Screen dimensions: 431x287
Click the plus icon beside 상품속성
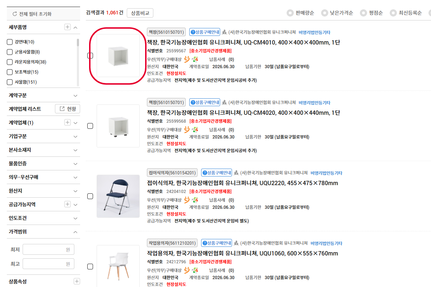(x=77, y=281)
